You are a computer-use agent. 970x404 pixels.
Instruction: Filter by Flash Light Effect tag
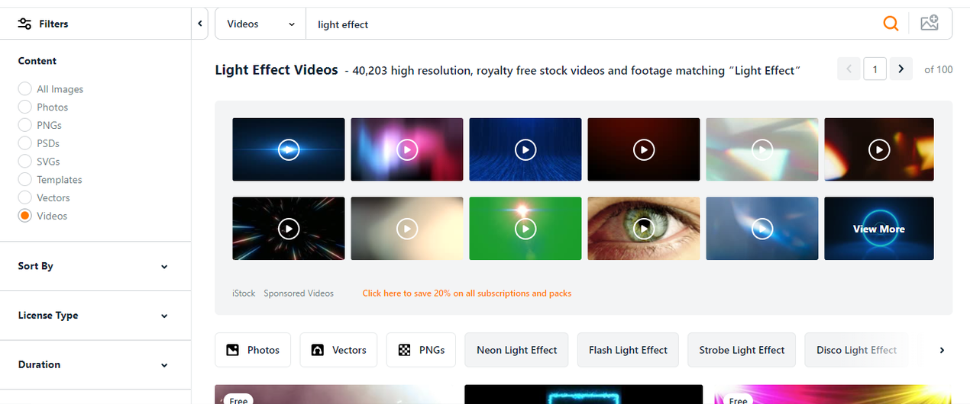coord(628,350)
